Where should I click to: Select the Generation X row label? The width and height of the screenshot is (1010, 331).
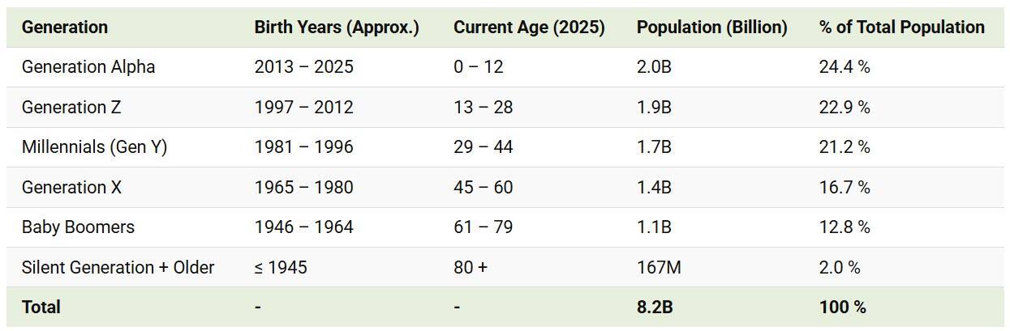[71, 187]
